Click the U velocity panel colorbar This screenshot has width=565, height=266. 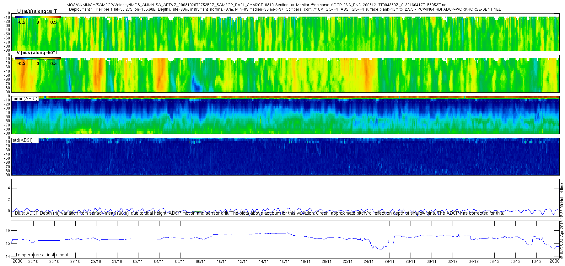click(x=38, y=17)
